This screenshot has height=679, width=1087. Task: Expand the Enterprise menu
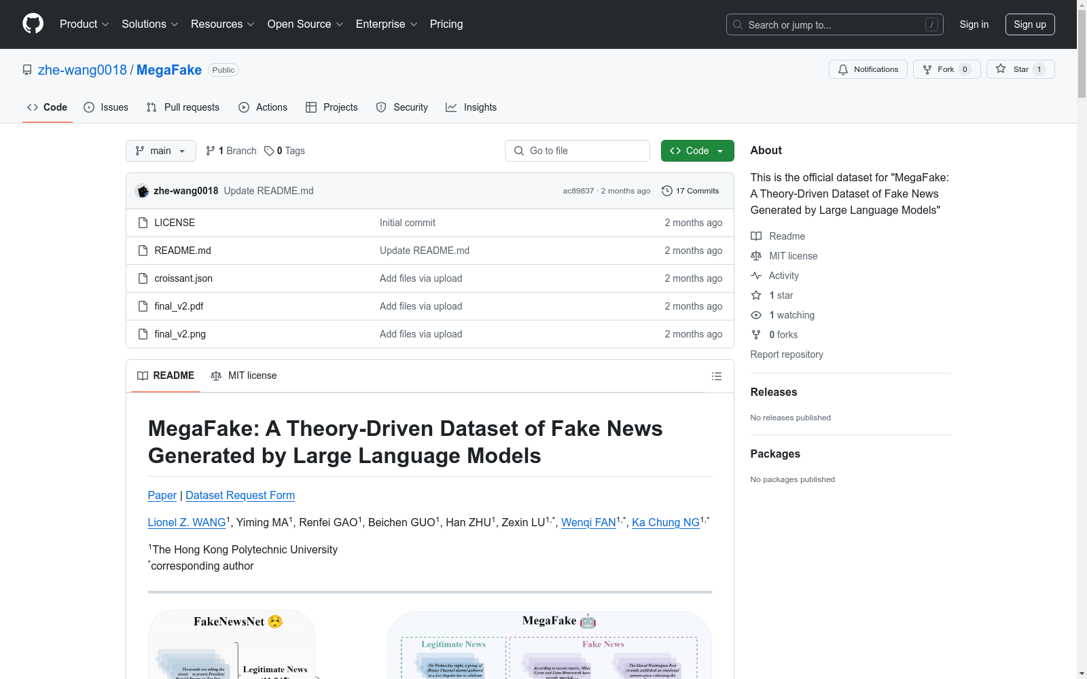(387, 24)
